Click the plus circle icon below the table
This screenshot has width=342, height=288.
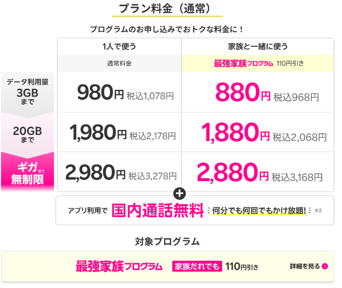(x=180, y=194)
